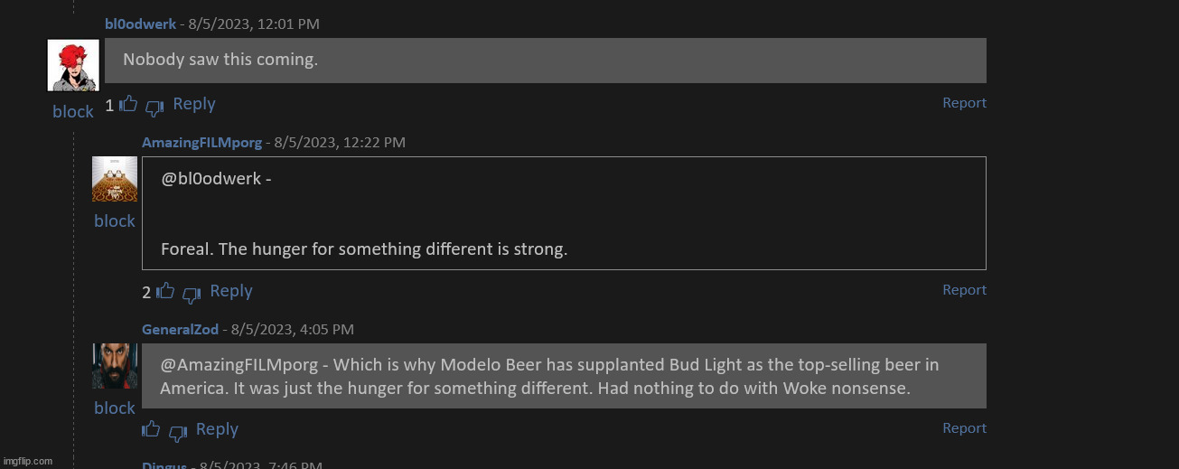This screenshot has height=469, width=1179.
Task: Block user bl0odwerk
Action: (x=73, y=112)
